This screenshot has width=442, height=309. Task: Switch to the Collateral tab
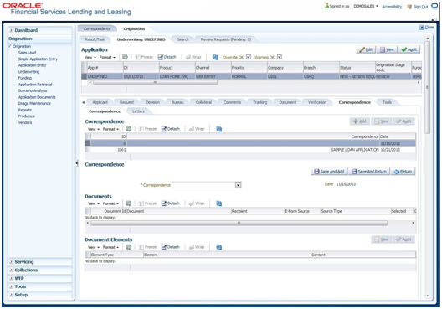pos(203,102)
